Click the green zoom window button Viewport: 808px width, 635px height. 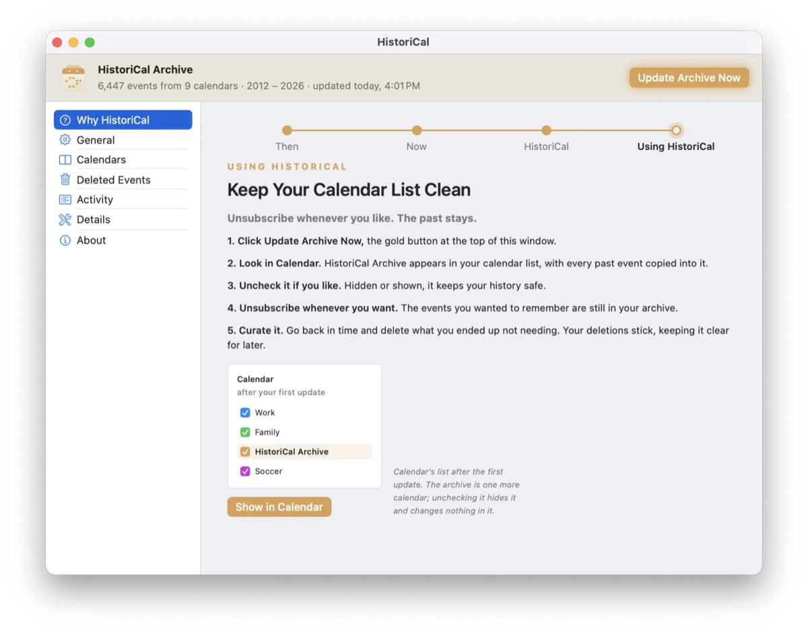(90, 42)
